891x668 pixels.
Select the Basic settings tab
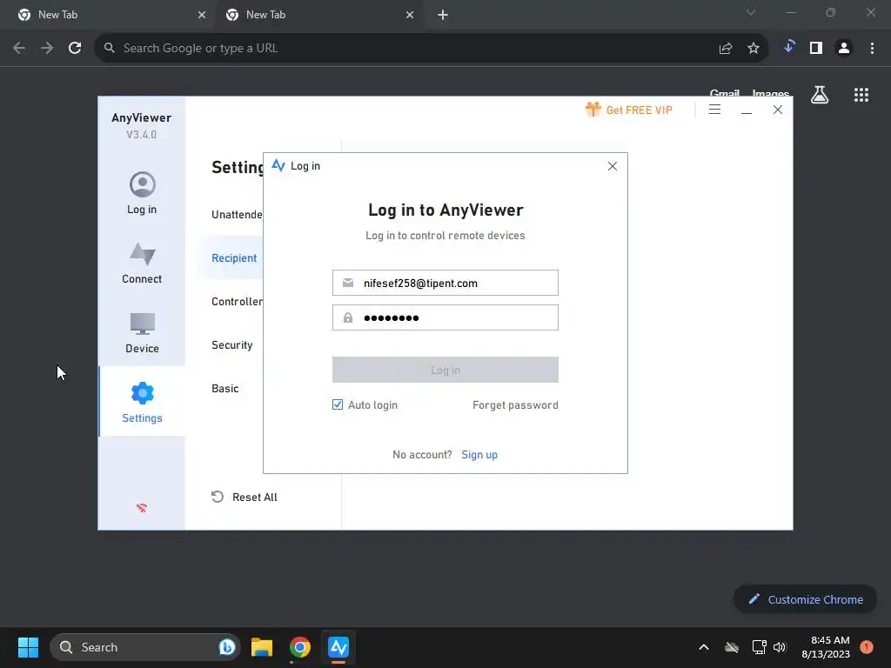coord(225,389)
